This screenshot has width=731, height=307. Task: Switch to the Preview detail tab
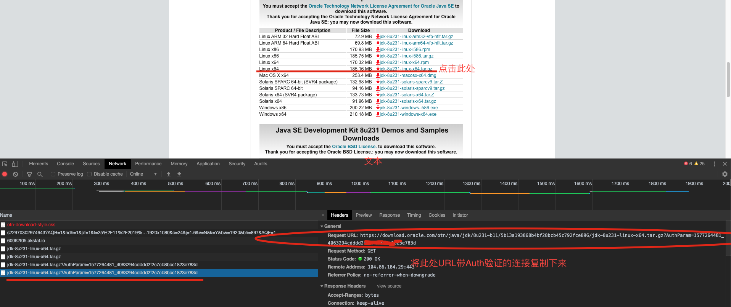tap(364, 215)
